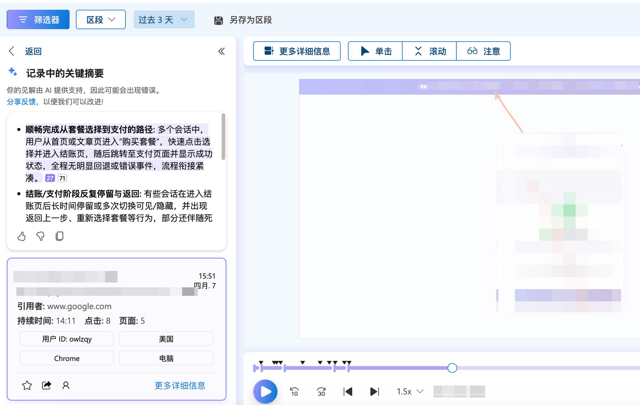Select the 电脑 device tag
The height and width of the screenshot is (405, 640).
[166, 358]
